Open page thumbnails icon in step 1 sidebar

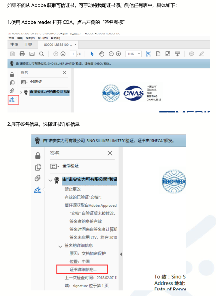click(x=12, y=83)
